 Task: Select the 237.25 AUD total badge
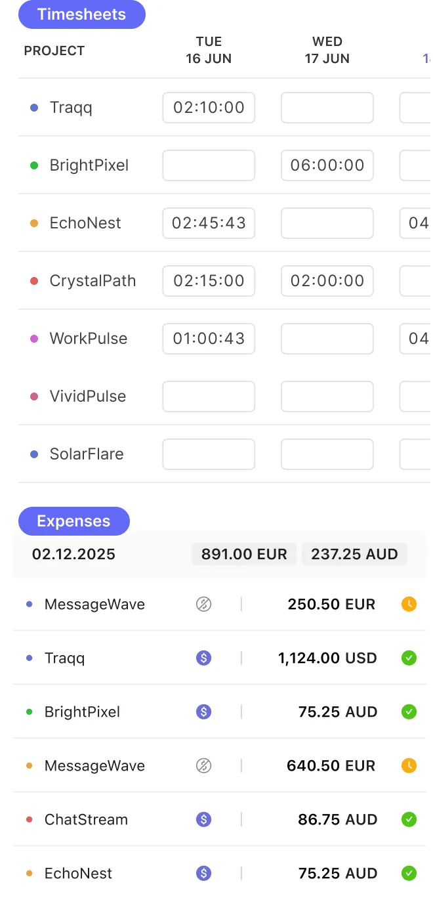[x=354, y=554]
